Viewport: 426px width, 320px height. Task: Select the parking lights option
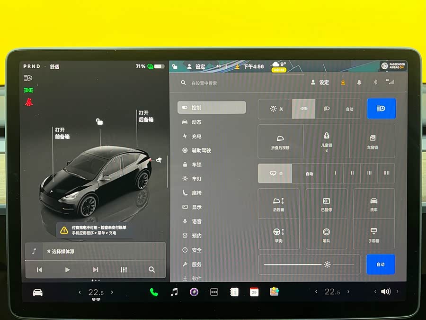click(x=304, y=109)
